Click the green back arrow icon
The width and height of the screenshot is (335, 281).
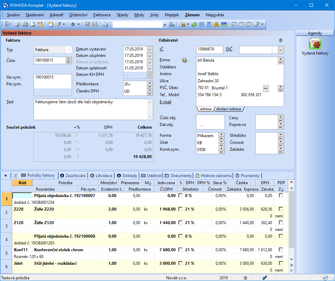coord(73,24)
